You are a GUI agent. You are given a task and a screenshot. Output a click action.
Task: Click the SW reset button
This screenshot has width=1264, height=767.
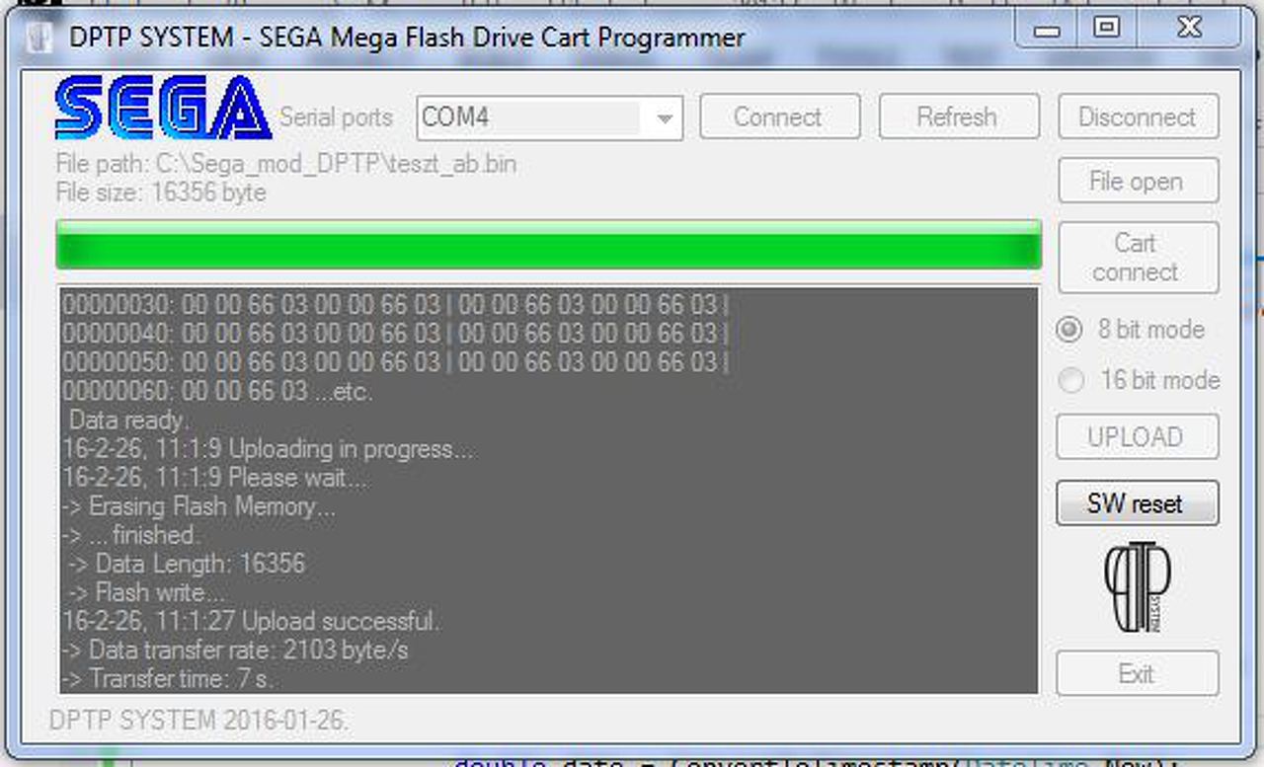click(x=1138, y=503)
